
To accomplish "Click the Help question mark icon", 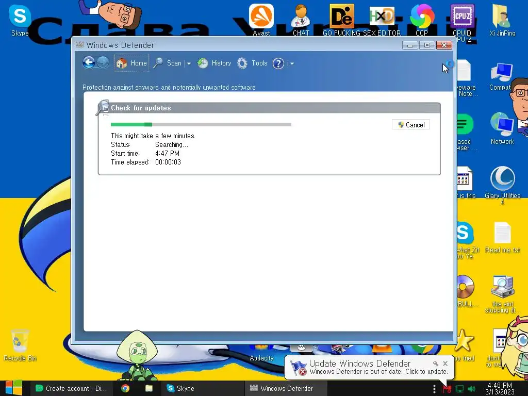I will [278, 63].
